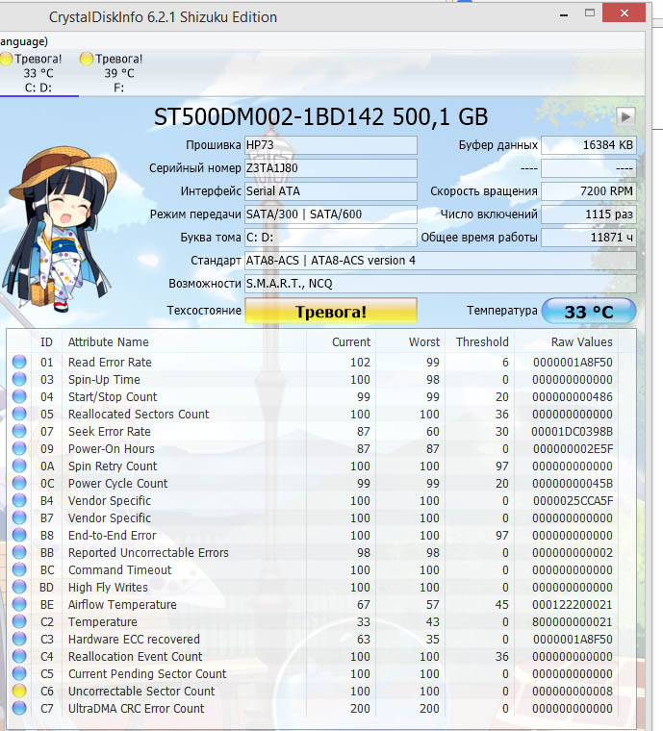663x731 pixels.
Task: Maximize the CrystalDiskInfo window
Action: (x=590, y=13)
